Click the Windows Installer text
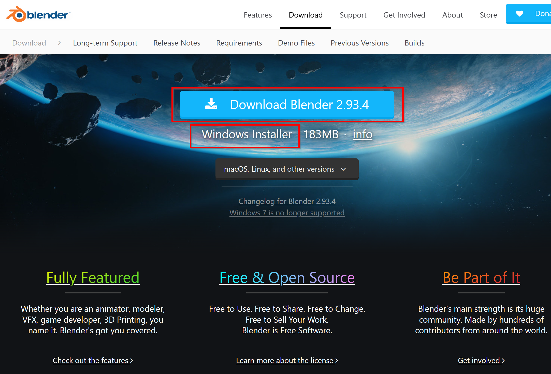This screenshot has height=374, width=551. pos(247,134)
